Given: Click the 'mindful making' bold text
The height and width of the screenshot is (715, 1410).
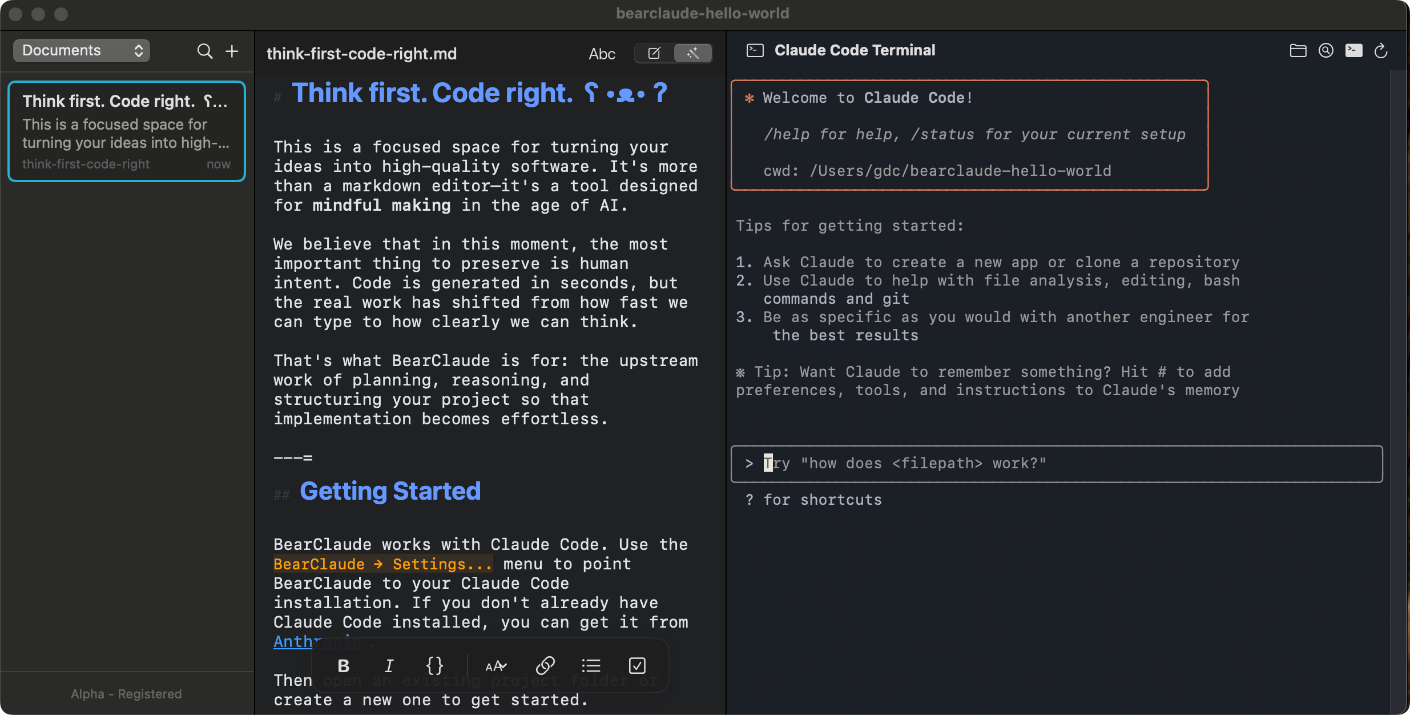Looking at the screenshot, I should [x=381, y=206].
